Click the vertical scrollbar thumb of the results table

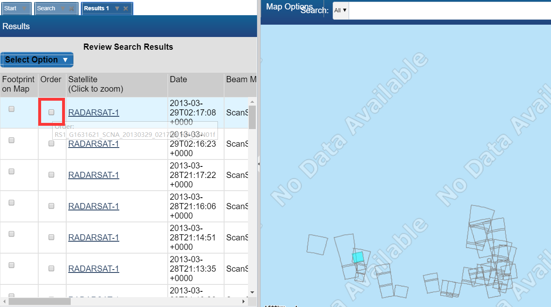click(252, 117)
